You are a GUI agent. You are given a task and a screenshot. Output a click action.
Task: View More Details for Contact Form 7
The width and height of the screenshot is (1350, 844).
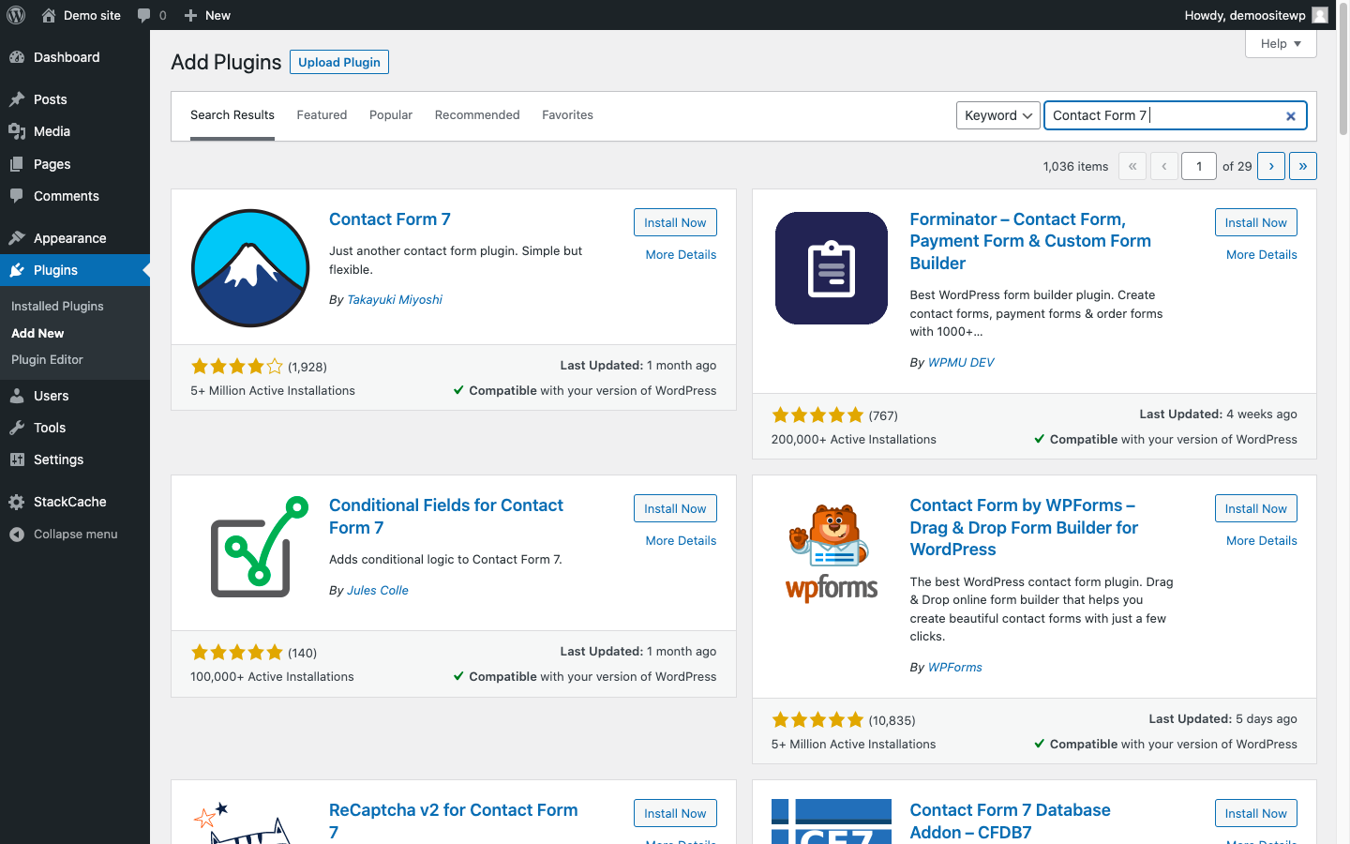click(x=681, y=255)
